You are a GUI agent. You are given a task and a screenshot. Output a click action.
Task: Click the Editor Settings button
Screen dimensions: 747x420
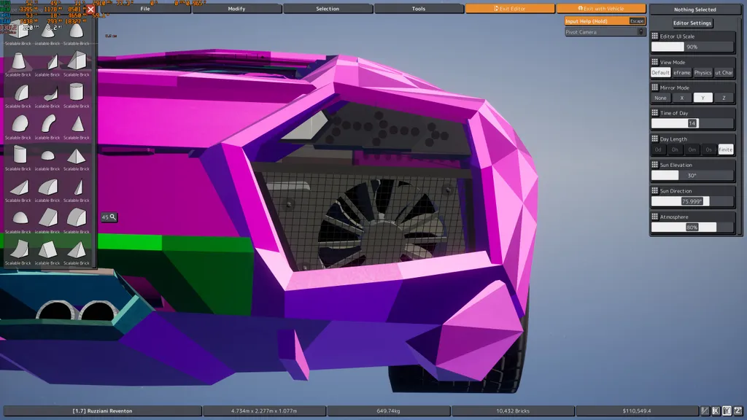pos(692,23)
